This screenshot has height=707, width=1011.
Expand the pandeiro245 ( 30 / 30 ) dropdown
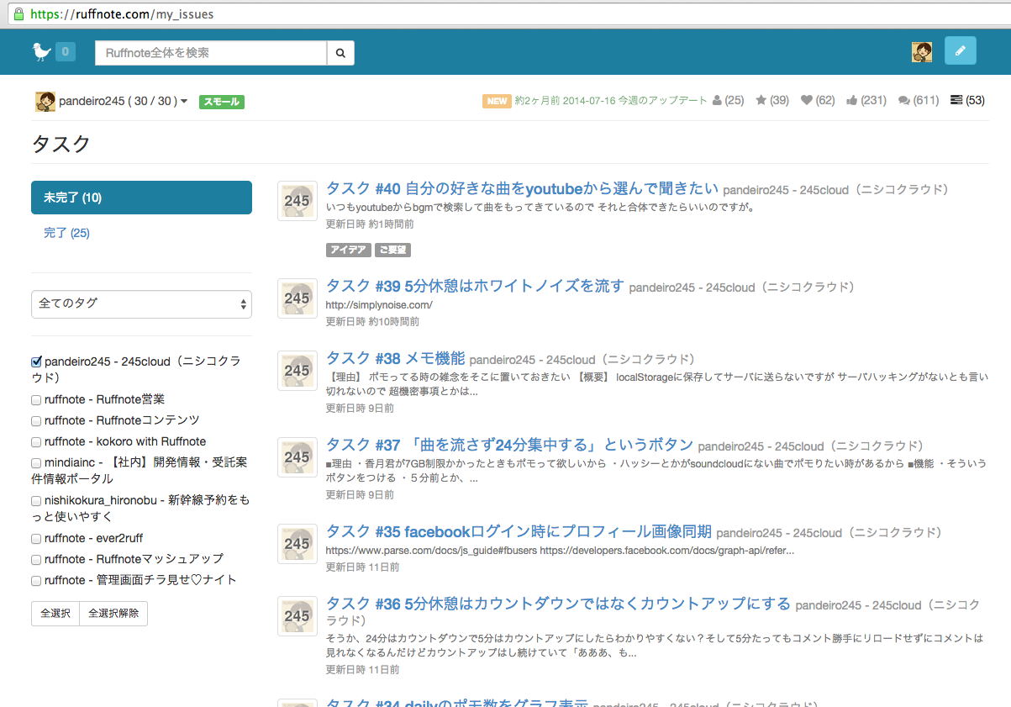point(123,102)
